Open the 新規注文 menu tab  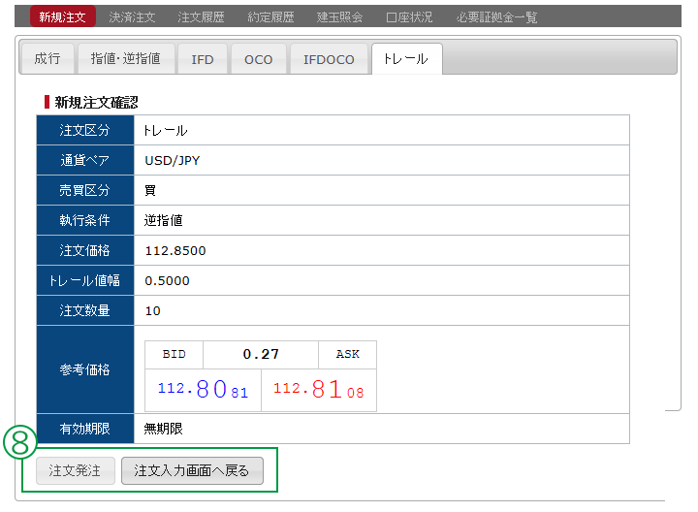62,16
